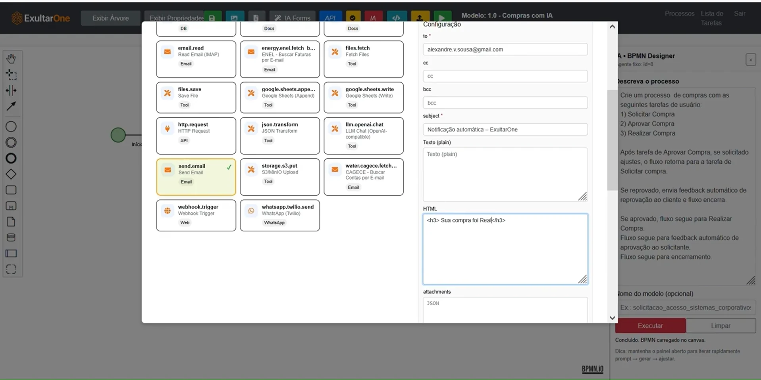Create an end event from the palette

coord(11,158)
